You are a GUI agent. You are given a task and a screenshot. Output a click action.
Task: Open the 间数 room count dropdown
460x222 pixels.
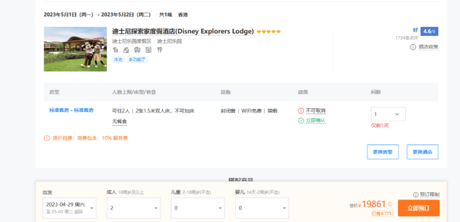(x=389, y=114)
